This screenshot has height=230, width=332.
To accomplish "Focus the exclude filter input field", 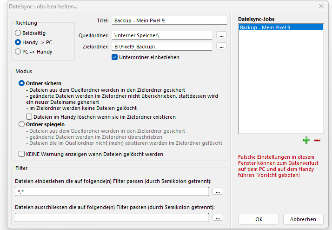I will 112,217.
